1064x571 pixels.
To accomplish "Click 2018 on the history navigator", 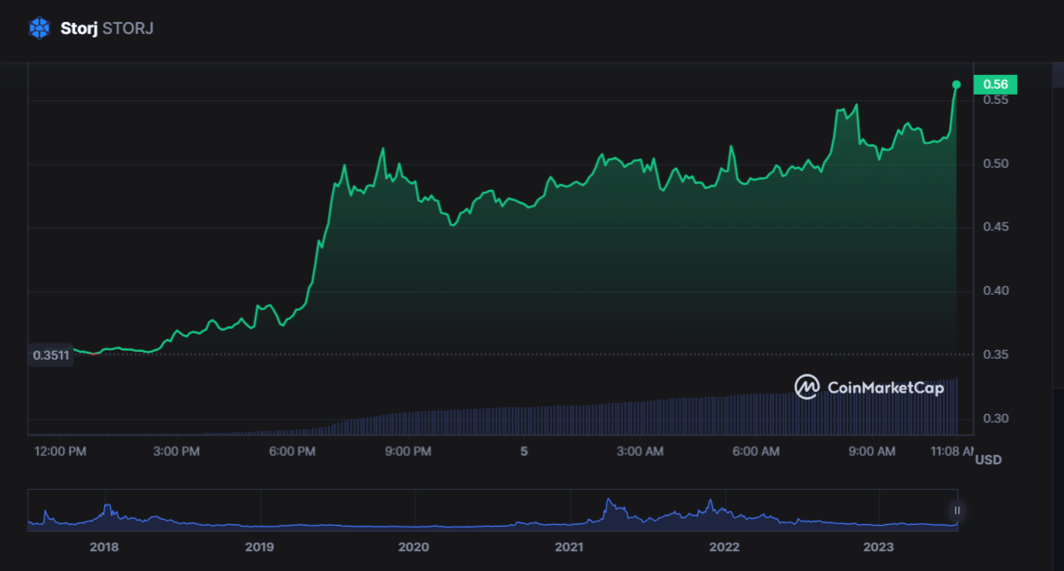I will (x=104, y=546).
